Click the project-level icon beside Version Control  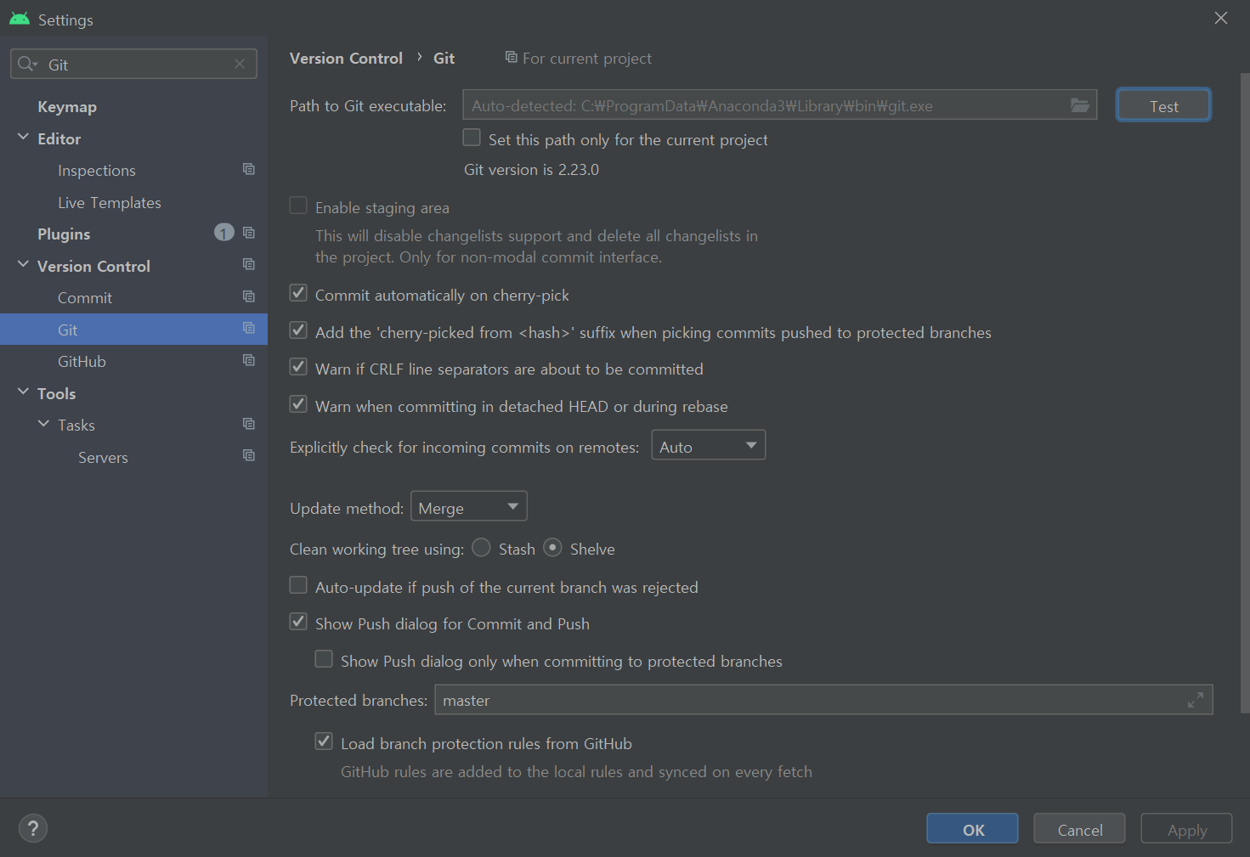click(x=249, y=264)
